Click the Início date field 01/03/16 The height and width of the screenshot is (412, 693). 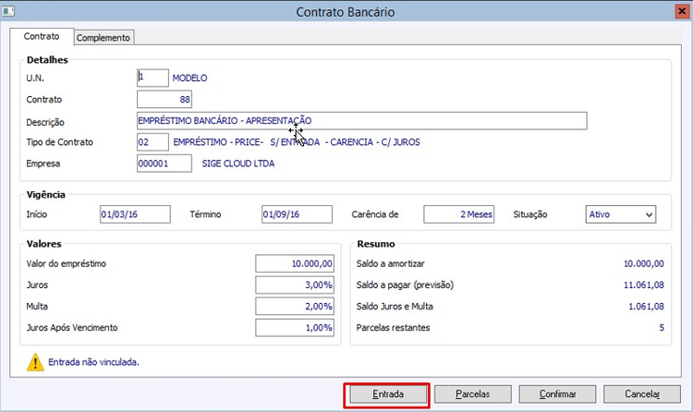coord(135,214)
